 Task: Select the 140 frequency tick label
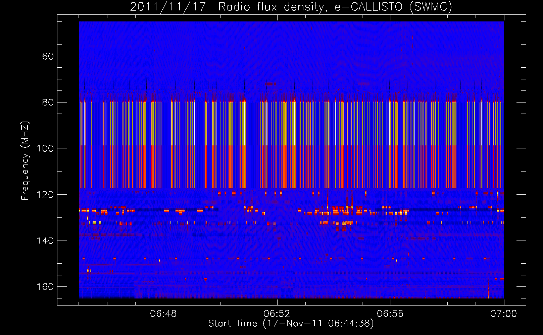pos(45,241)
